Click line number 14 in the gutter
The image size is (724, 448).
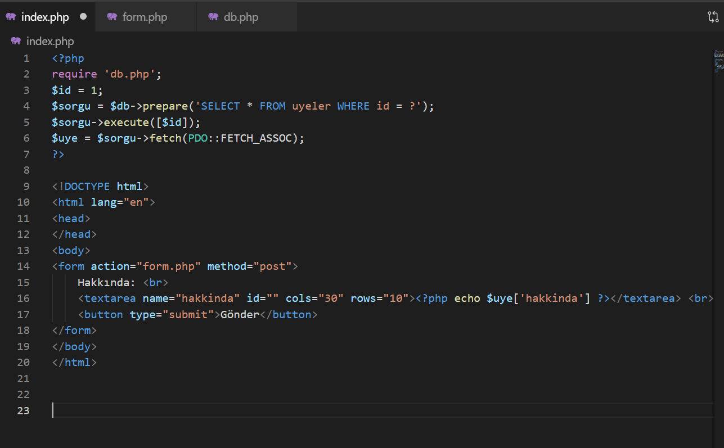(24, 266)
